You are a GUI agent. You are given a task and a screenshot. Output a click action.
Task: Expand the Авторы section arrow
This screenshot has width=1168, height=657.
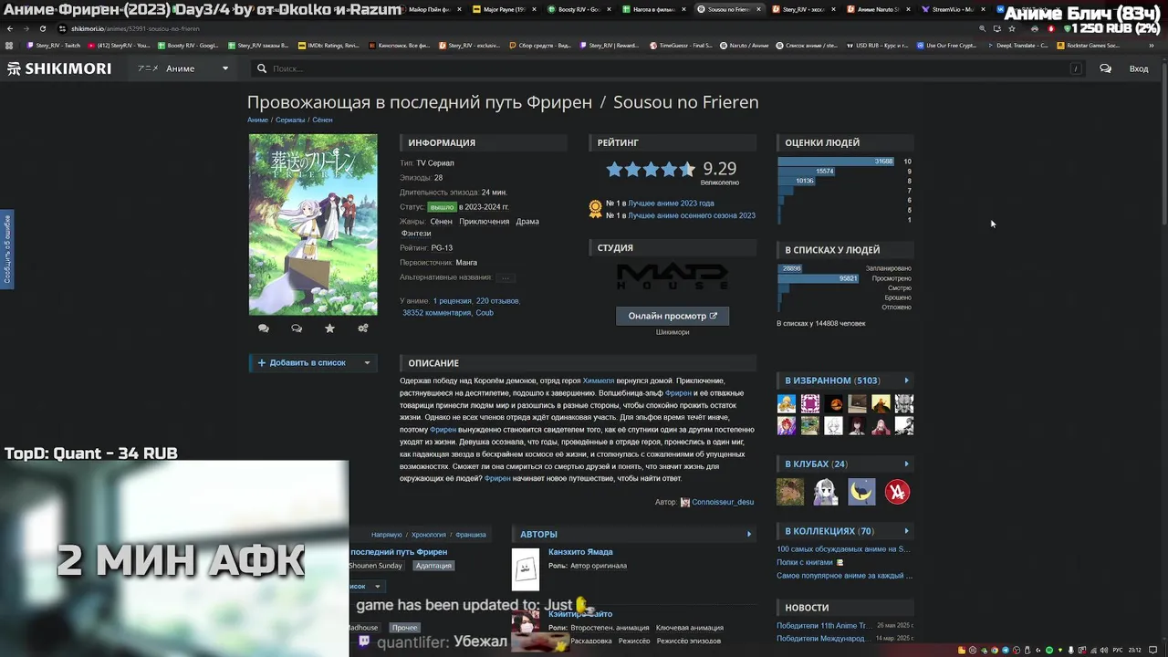(x=749, y=534)
